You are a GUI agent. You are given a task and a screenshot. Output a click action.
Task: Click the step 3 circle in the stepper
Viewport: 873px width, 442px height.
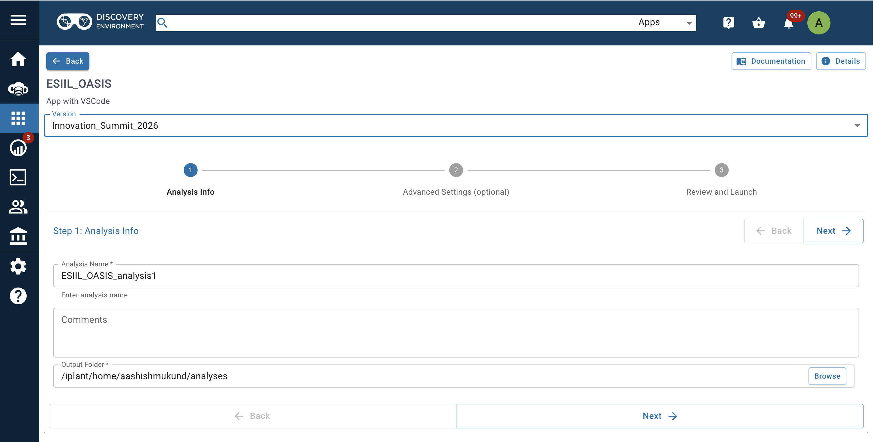pyautogui.click(x=721, y=170)
